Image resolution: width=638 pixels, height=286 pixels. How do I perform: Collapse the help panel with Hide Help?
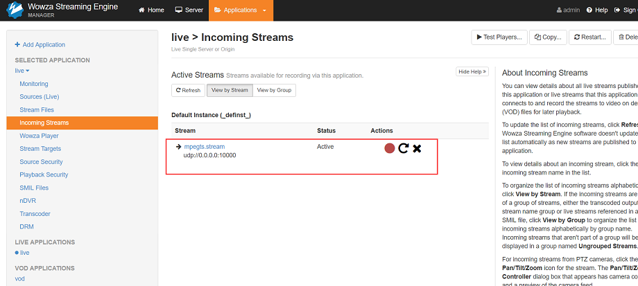pos(472,71)
